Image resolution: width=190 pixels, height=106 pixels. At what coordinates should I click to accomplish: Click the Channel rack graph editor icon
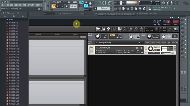[96, 14]
